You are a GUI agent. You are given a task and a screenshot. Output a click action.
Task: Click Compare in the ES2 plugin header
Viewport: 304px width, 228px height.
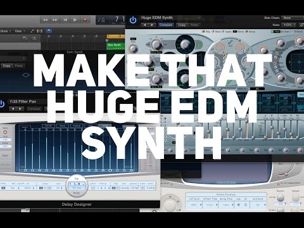166,25
